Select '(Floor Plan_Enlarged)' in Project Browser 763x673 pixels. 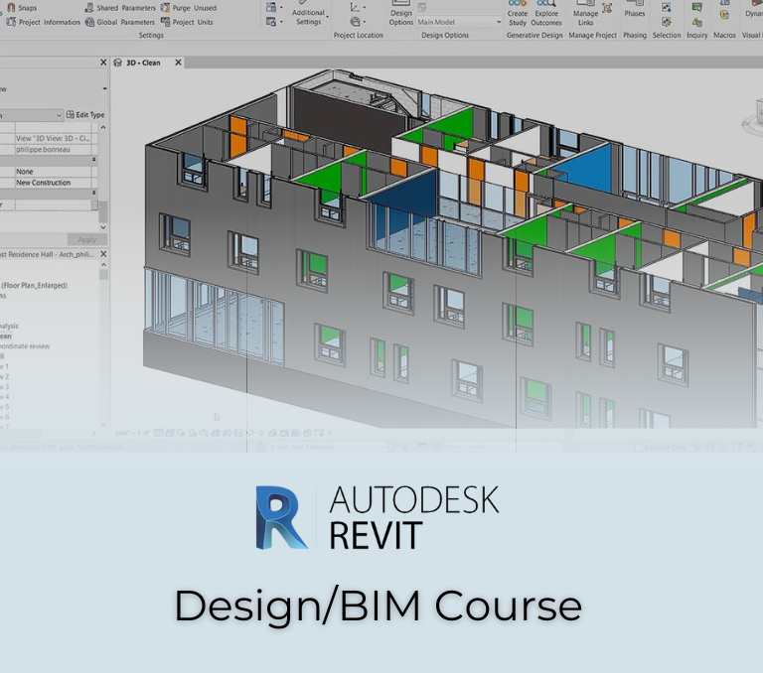pyautogui.click(x=34, y=286)
